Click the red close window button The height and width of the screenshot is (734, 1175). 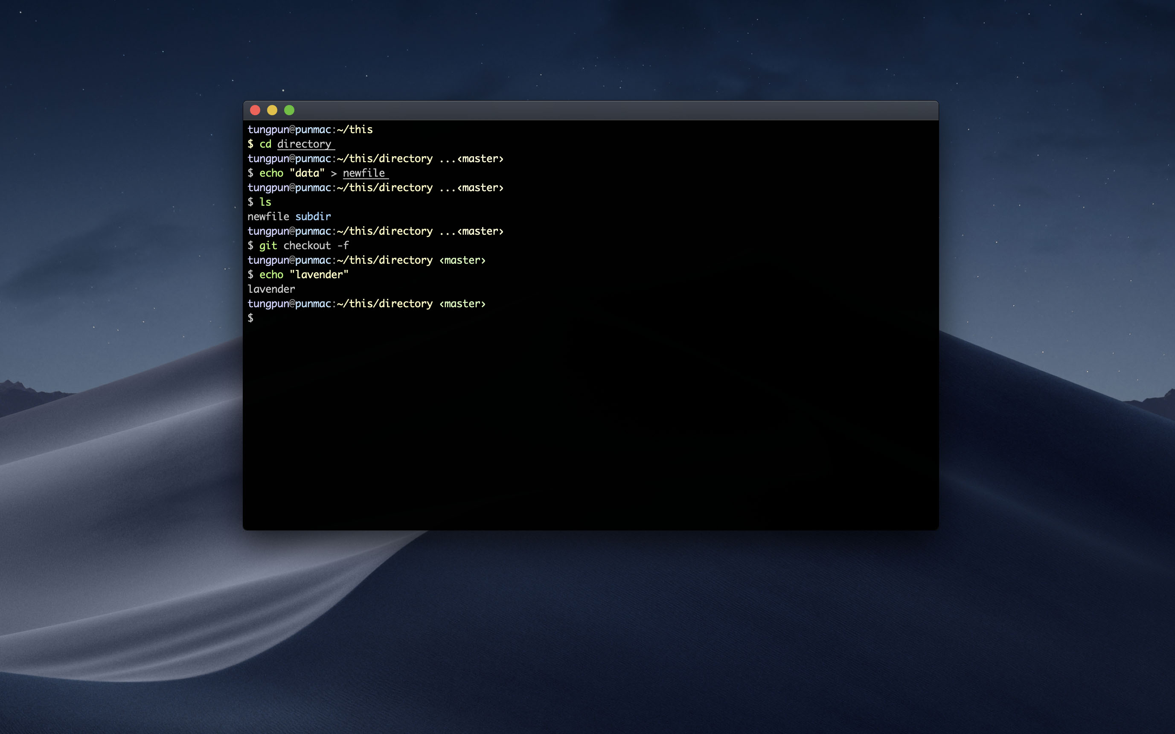tap(255, 110)
